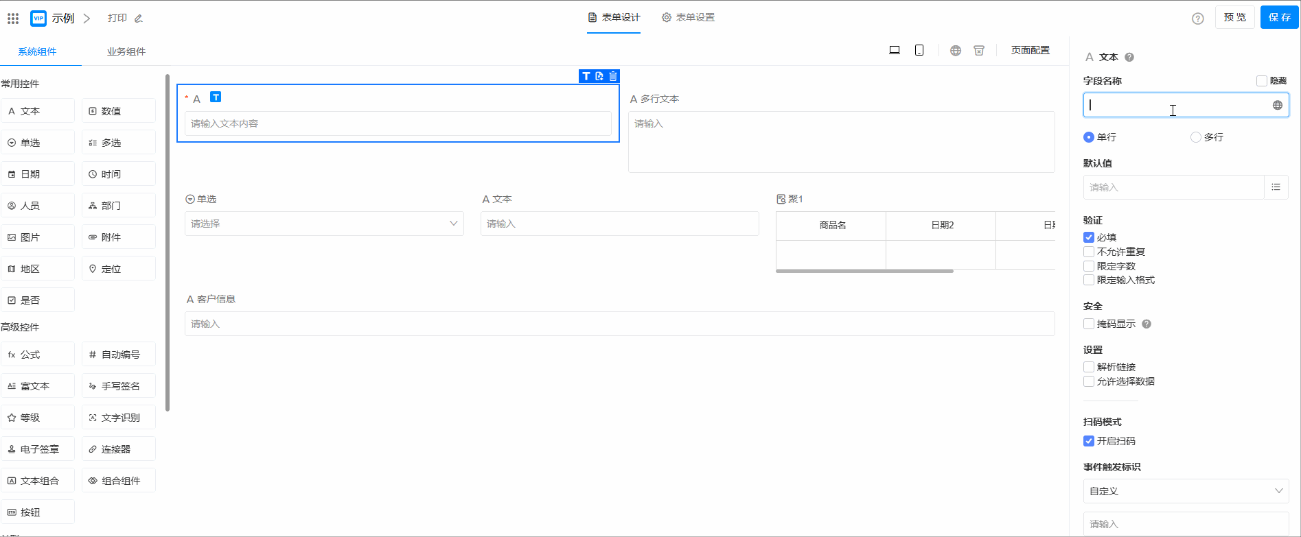Click the list icon beside 默认值 input

coord(1276,187)
